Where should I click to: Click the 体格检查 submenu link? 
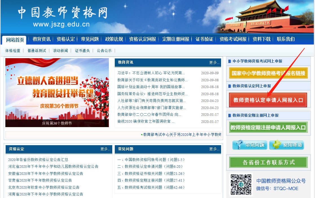click(13, 51)
